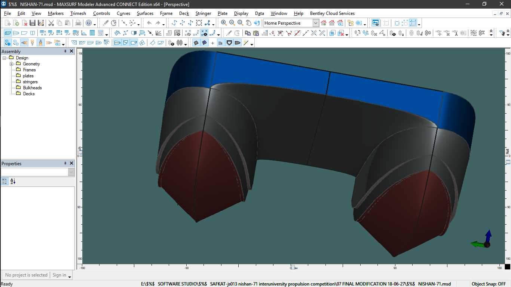This screenshot has width=511, height=287.
Task: Click the round Help question-mark icon
Action: click(89, 23)
